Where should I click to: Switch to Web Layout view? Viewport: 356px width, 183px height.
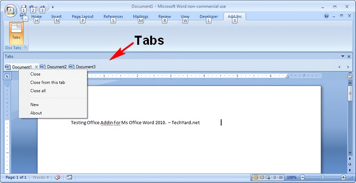point(268,177)
